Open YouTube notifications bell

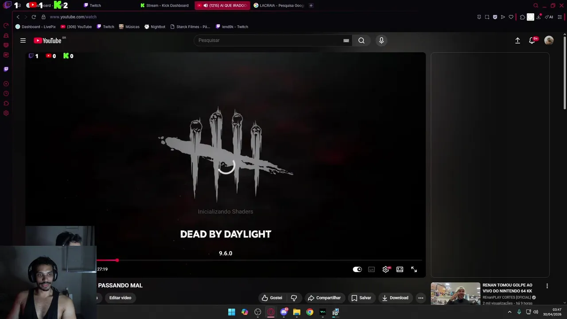(532, 40)
